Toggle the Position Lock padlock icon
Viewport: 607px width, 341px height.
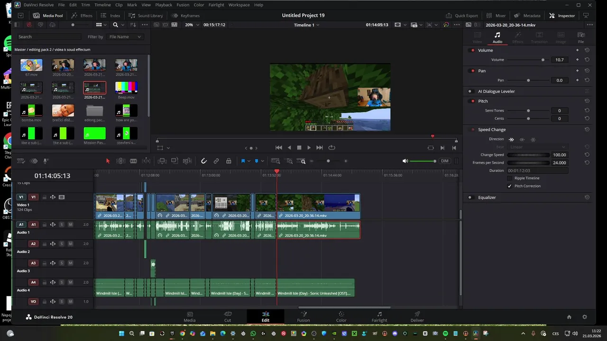click(229, 161)
